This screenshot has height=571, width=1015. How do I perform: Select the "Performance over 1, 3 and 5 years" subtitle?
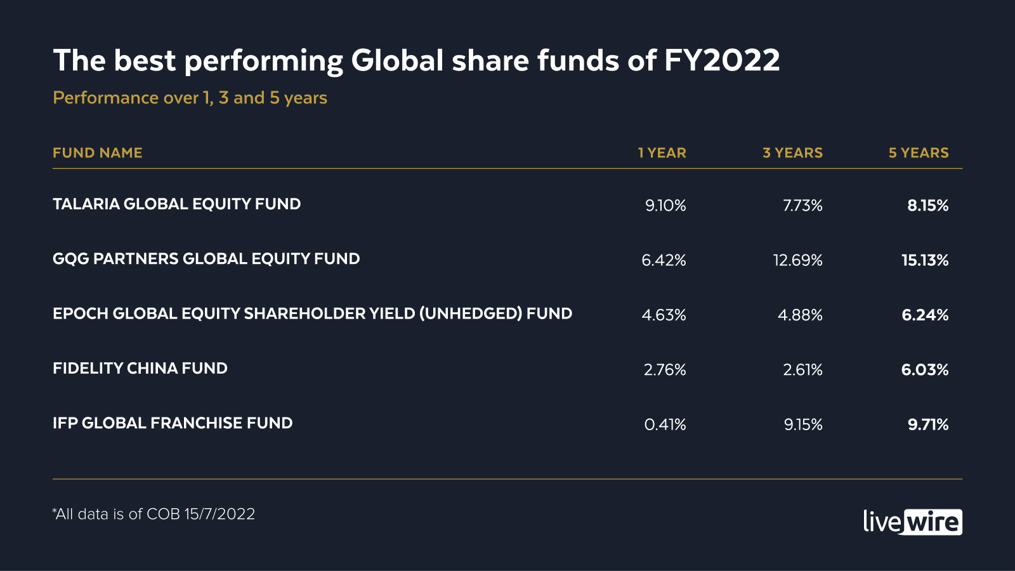(x=190, y=98)
